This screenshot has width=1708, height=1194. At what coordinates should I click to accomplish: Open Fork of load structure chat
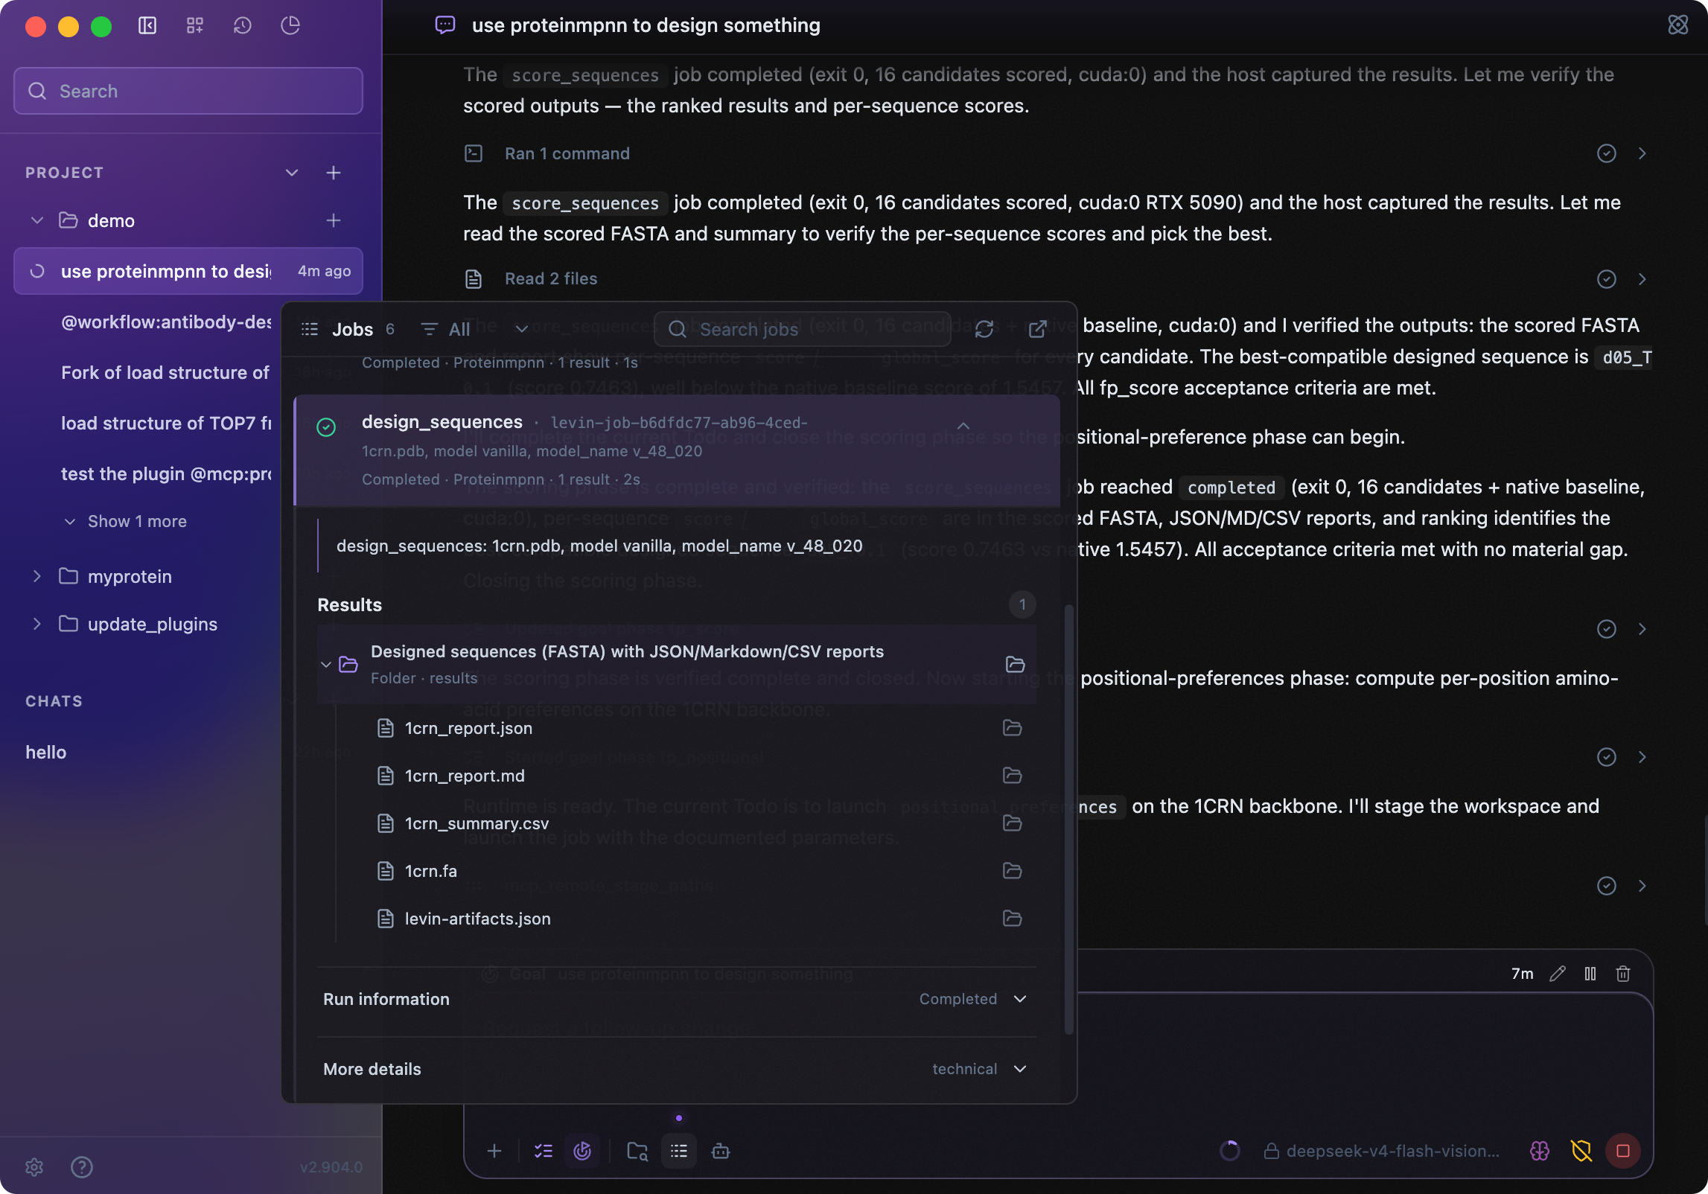(165, 372)
